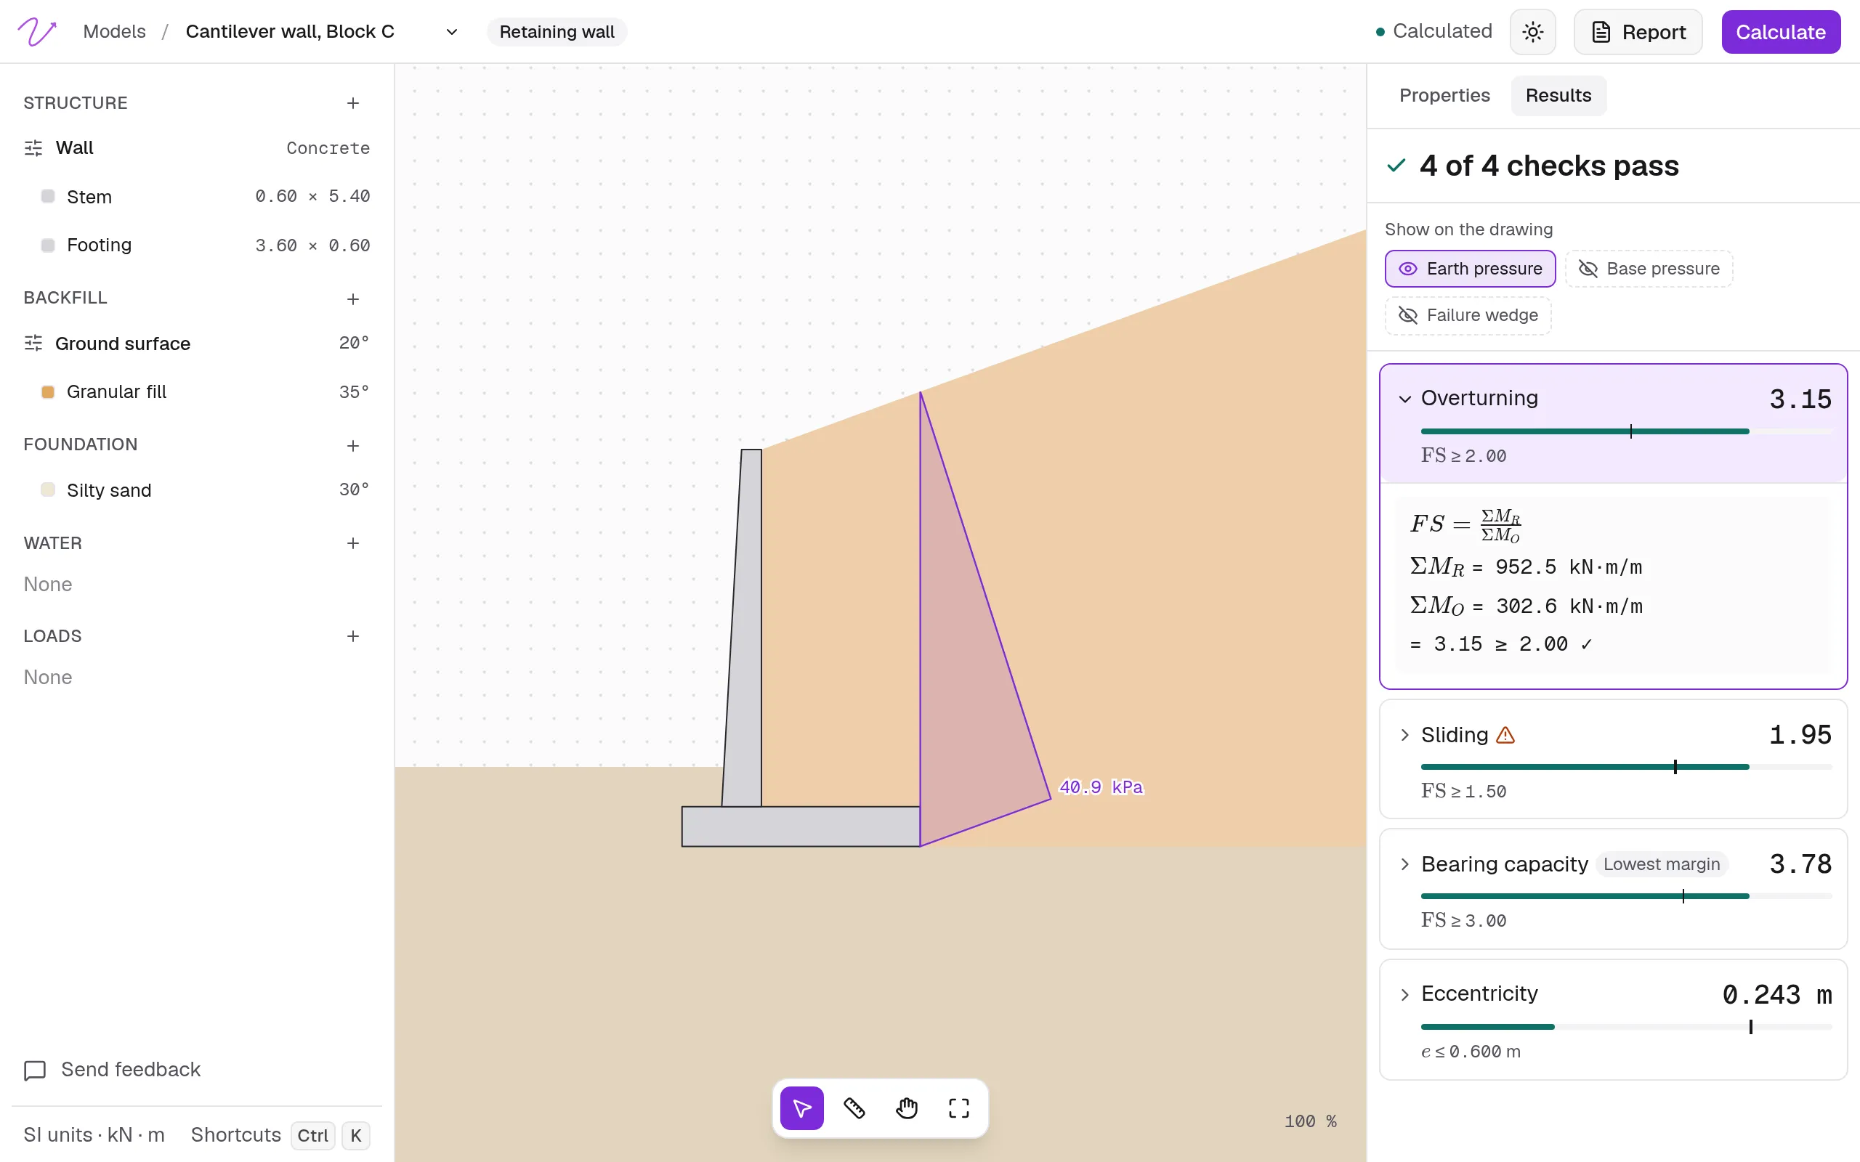Add a Foundation layer with plus icon
Screen dimensions: 1860x1162
[x=353, y=445]
